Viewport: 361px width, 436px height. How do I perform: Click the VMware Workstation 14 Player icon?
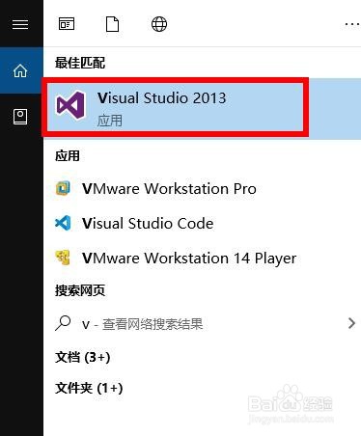pyautogui.click(x=63, y=258)
